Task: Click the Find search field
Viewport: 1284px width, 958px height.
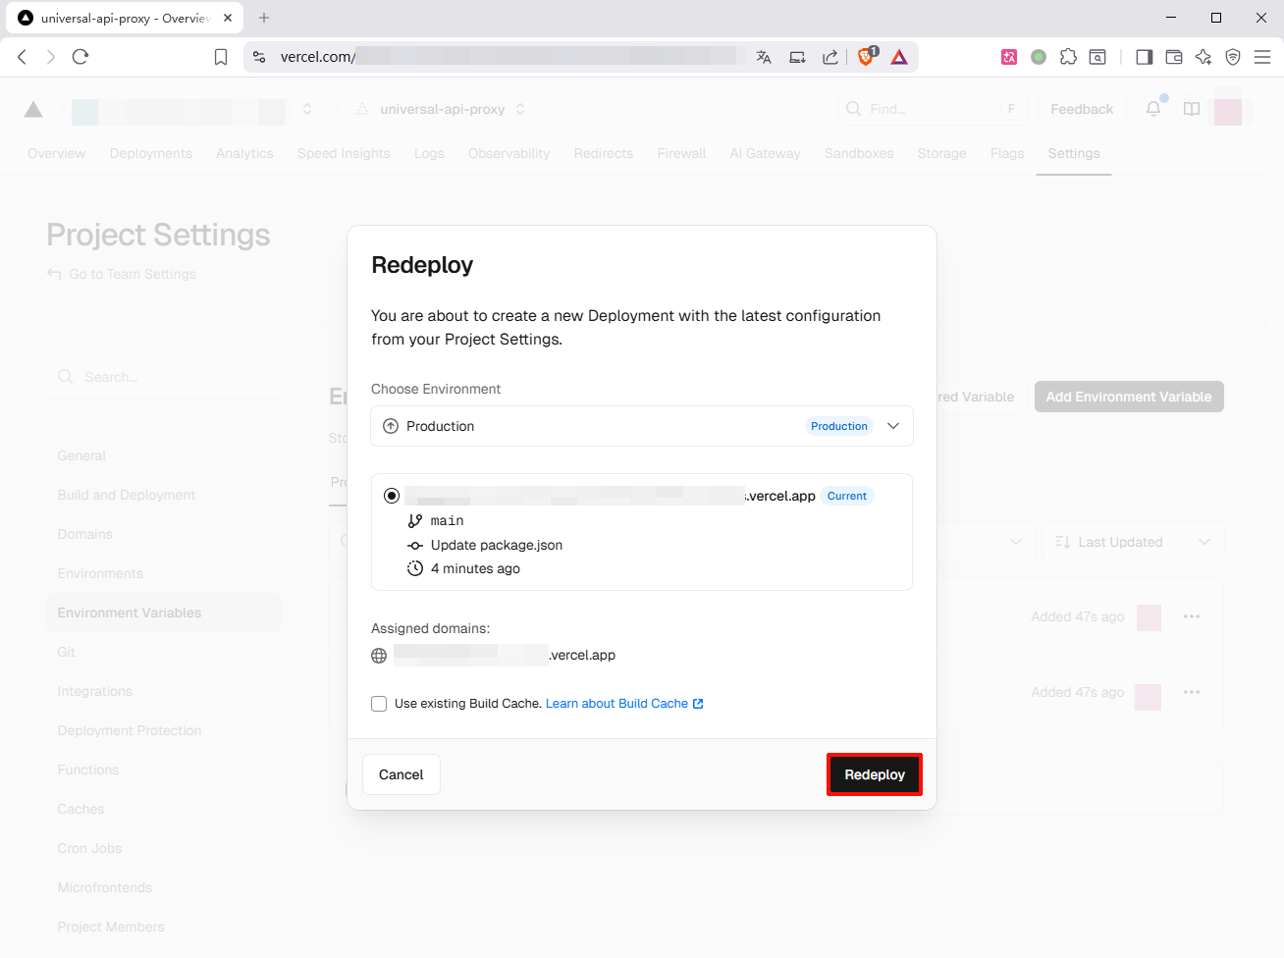Action: tap(931, 109)
